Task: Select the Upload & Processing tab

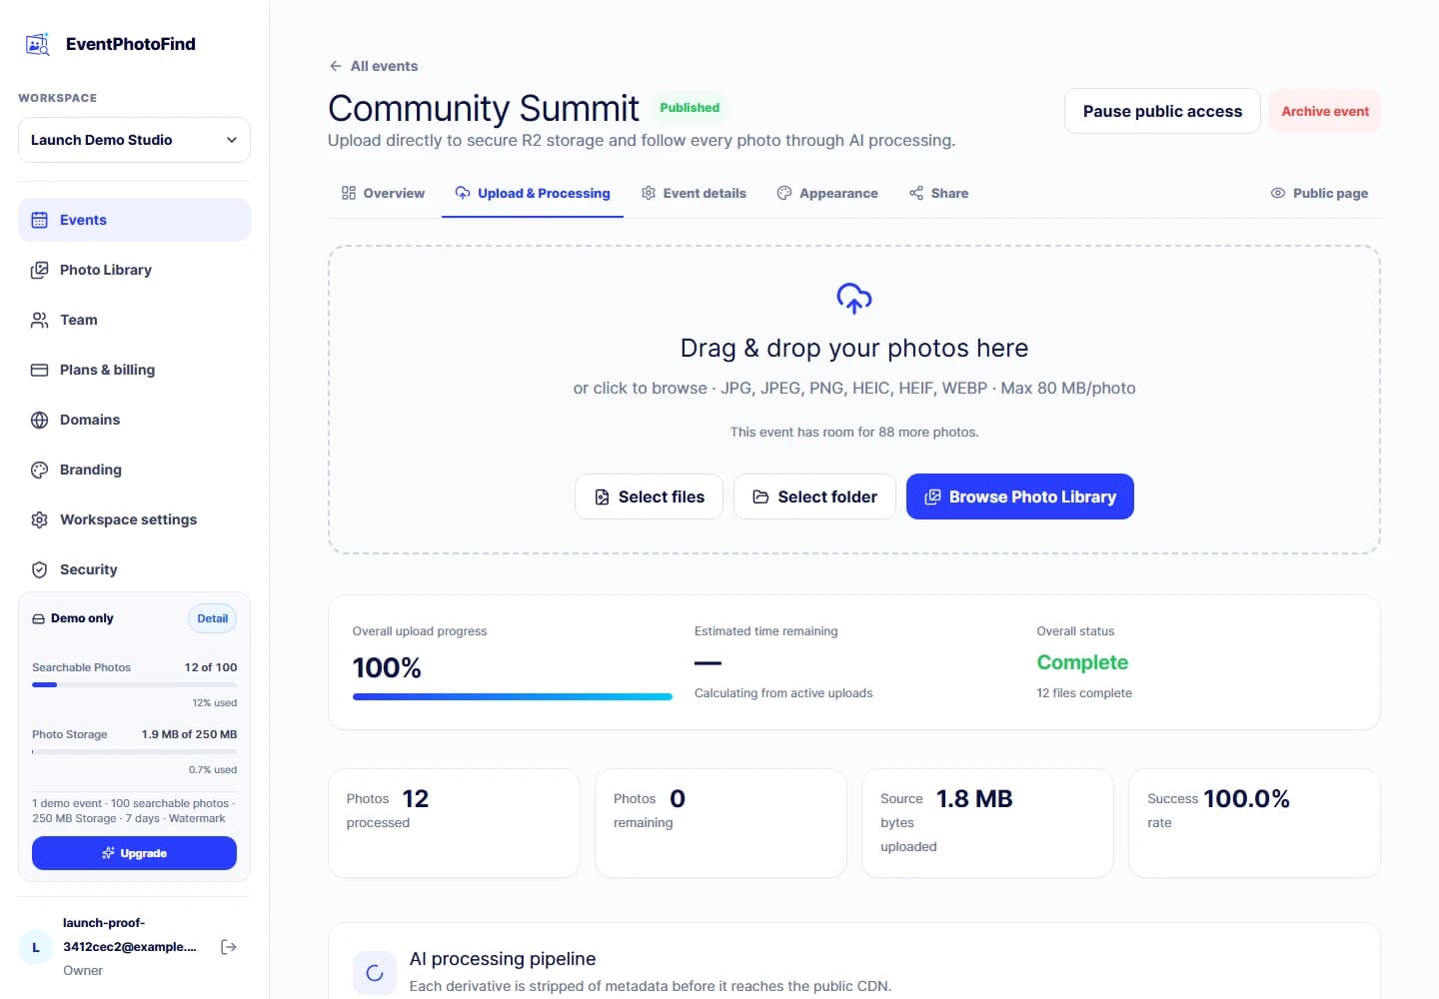Action: [533, 193]
